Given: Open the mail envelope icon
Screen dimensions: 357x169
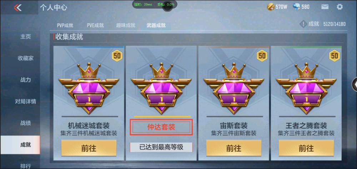Looking at the screenshot, I should pyautogui.click(x=325, y=7).
